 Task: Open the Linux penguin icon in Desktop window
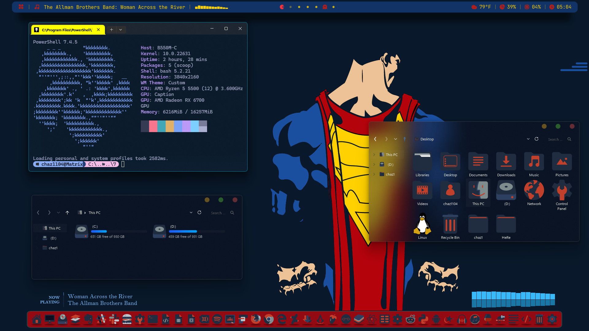click(422, 226)
